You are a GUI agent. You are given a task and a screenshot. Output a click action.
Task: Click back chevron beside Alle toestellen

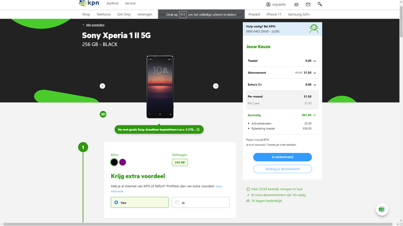click(83, 25)
